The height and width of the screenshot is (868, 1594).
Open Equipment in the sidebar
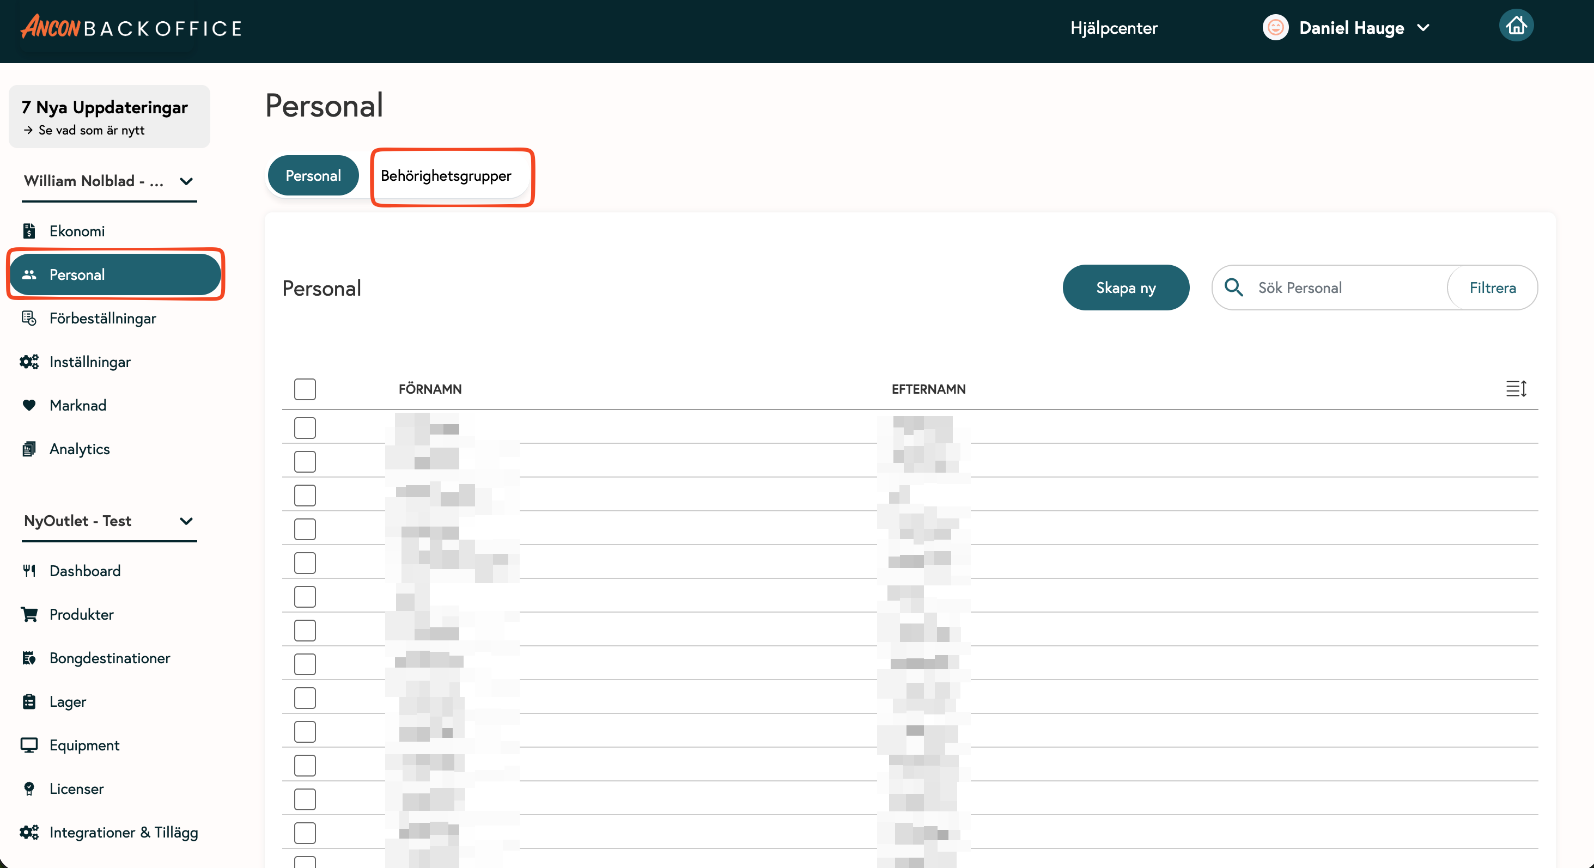(x=84, y=745)
